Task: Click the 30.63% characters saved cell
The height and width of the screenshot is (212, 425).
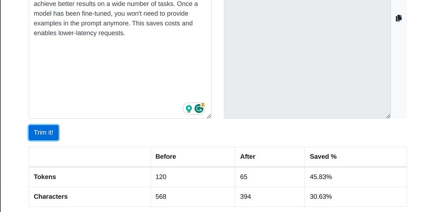Action: 320,197
